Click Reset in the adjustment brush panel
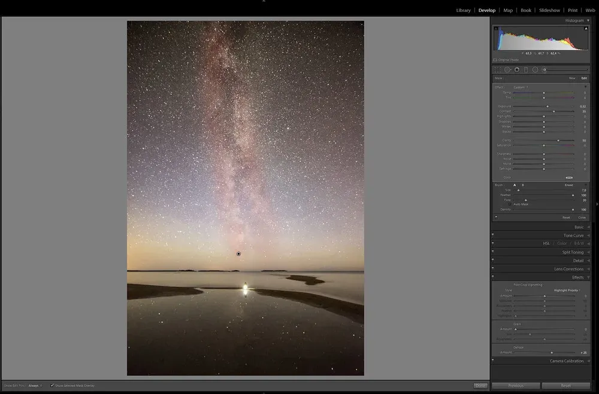This screenshot has height=394, width=599. tap(566, 218)
